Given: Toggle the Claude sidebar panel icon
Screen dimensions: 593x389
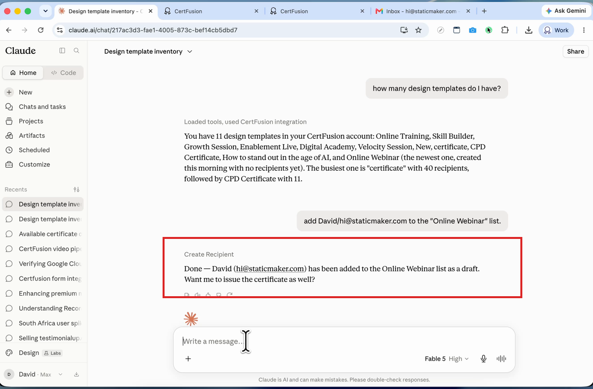Looking at the screenshot, I should click(62, 50).
